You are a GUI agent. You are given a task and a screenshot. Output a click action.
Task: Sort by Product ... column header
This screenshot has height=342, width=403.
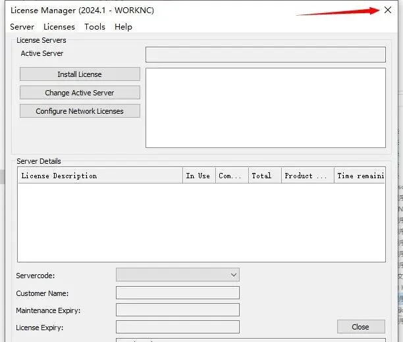click(x=308, y=176)
